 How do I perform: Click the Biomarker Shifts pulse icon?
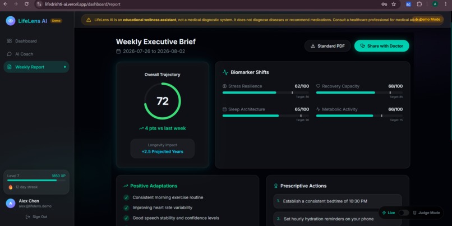(225, 72)
